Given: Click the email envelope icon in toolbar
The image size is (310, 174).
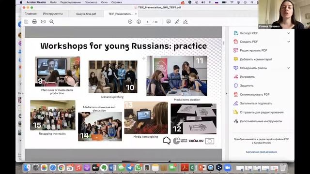Looking at the screenshot, I should click(43, 22).
